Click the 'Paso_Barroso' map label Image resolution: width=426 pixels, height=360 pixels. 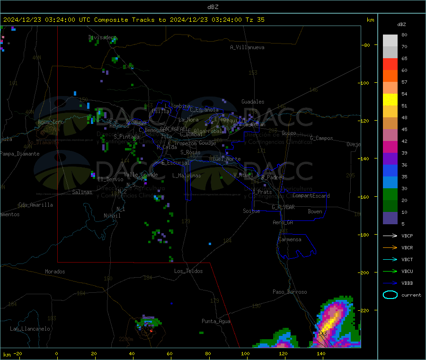pyautogui.click(x=290, y=292)
